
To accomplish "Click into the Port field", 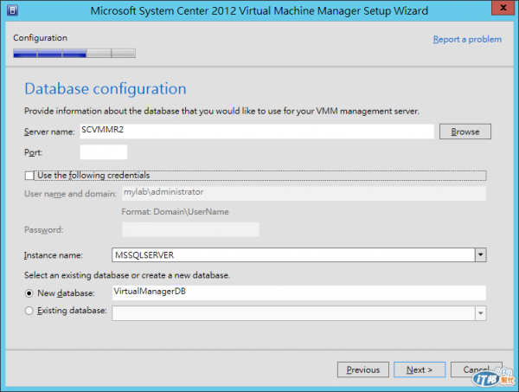I will pos(103,152).
